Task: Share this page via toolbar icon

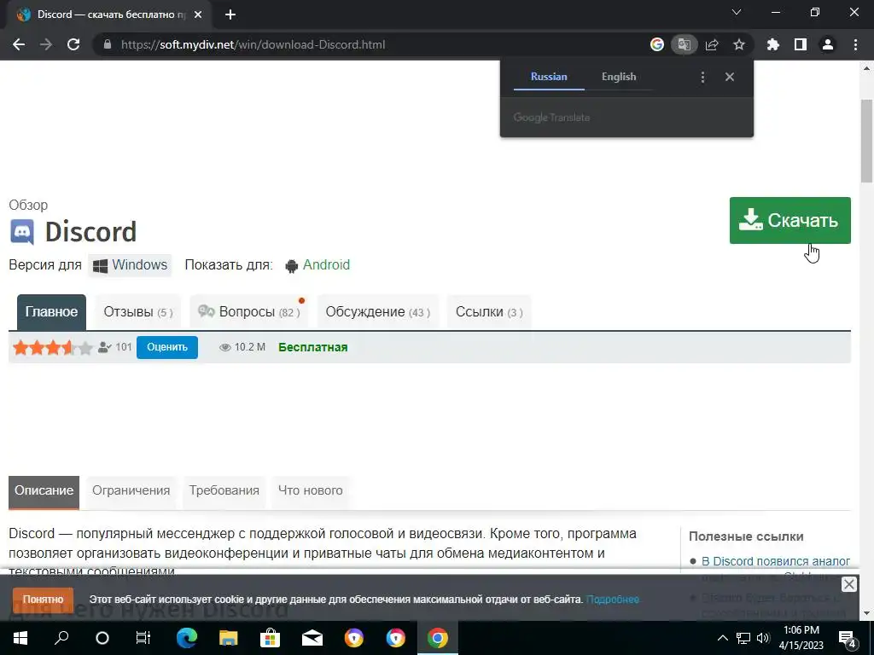Action: [x=712, y=44]
